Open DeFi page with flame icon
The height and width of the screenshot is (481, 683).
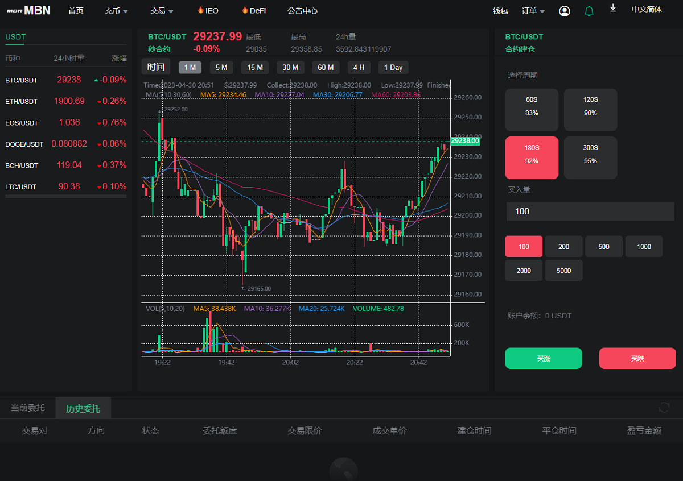tap(253, 11)
